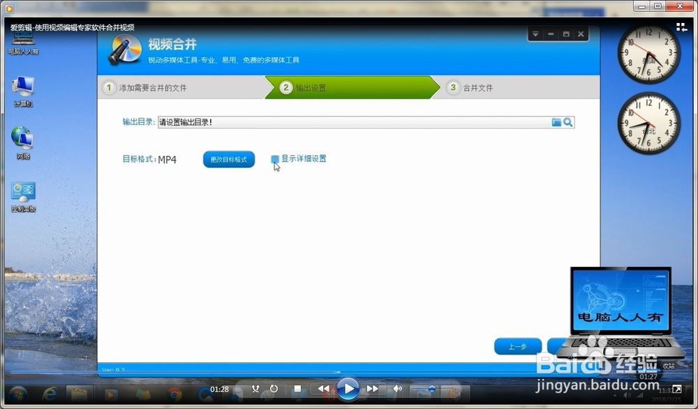Play the video in the media player
This screenshot has height=409, width=698.
348,389
